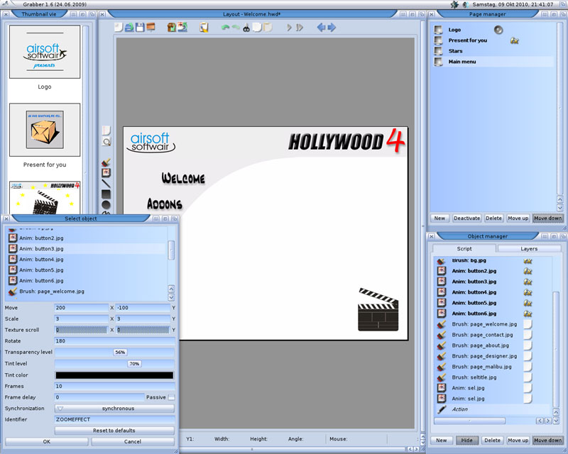This screenshot has width=568, height=454.
Task: Switch to the Script tab
Action: click(464, 249)
